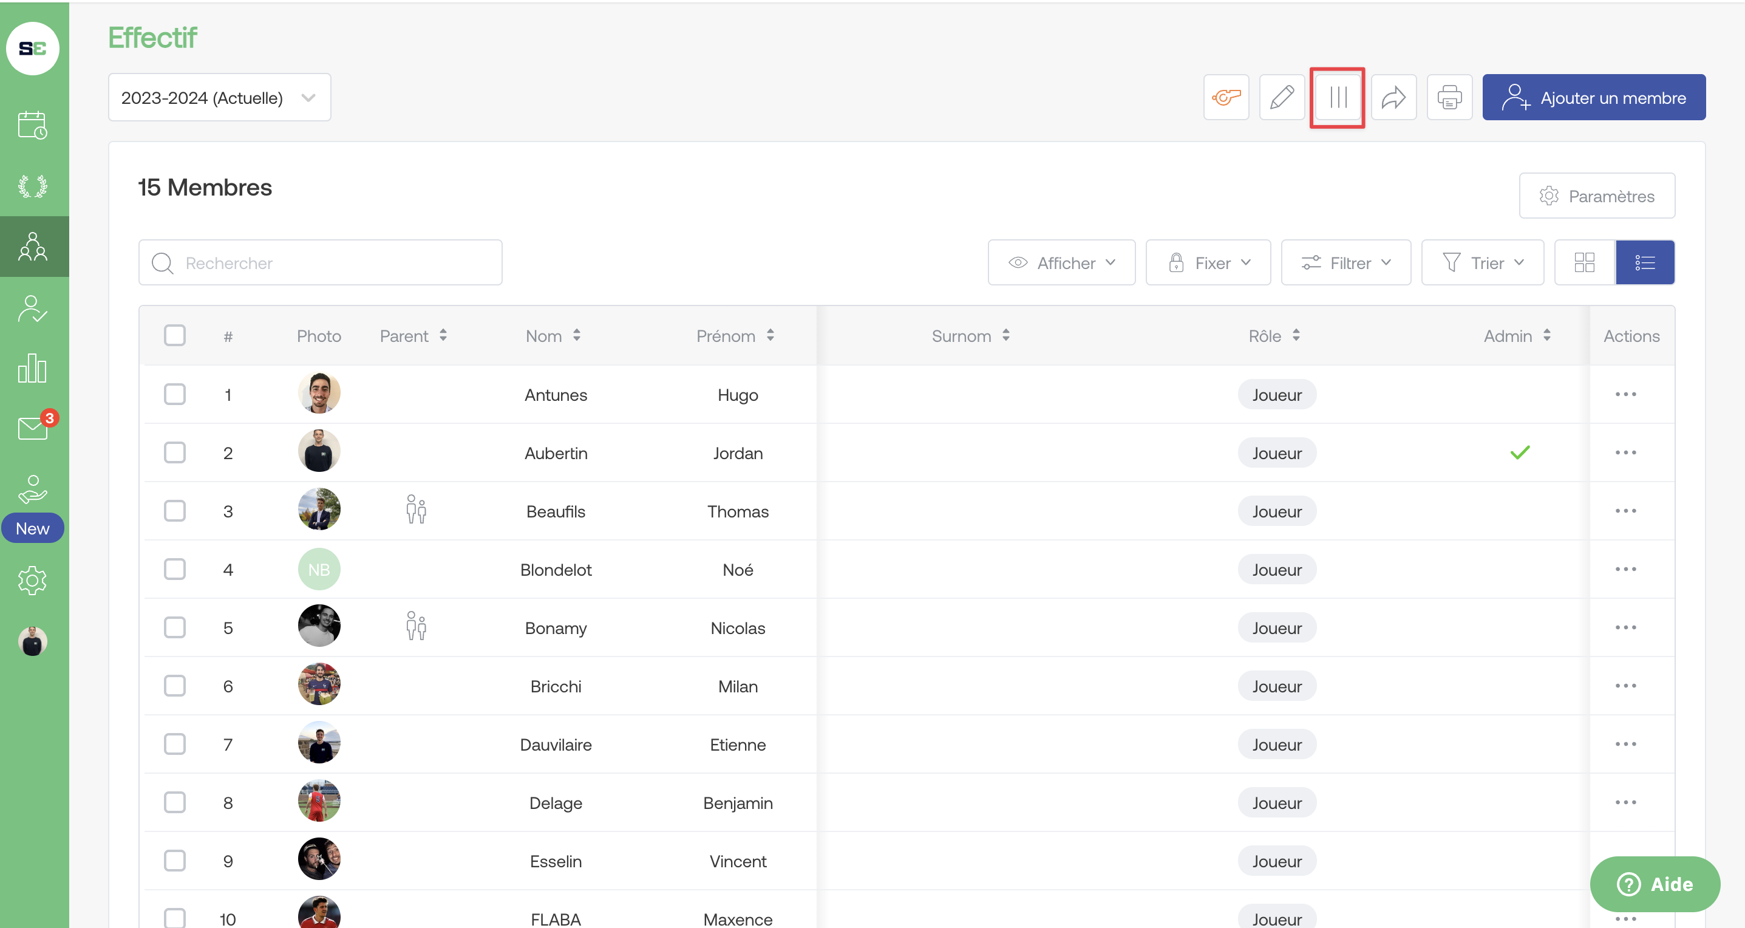Open the sidebar settings gear
Screen dimensions: 1745x928
[33, 581]
